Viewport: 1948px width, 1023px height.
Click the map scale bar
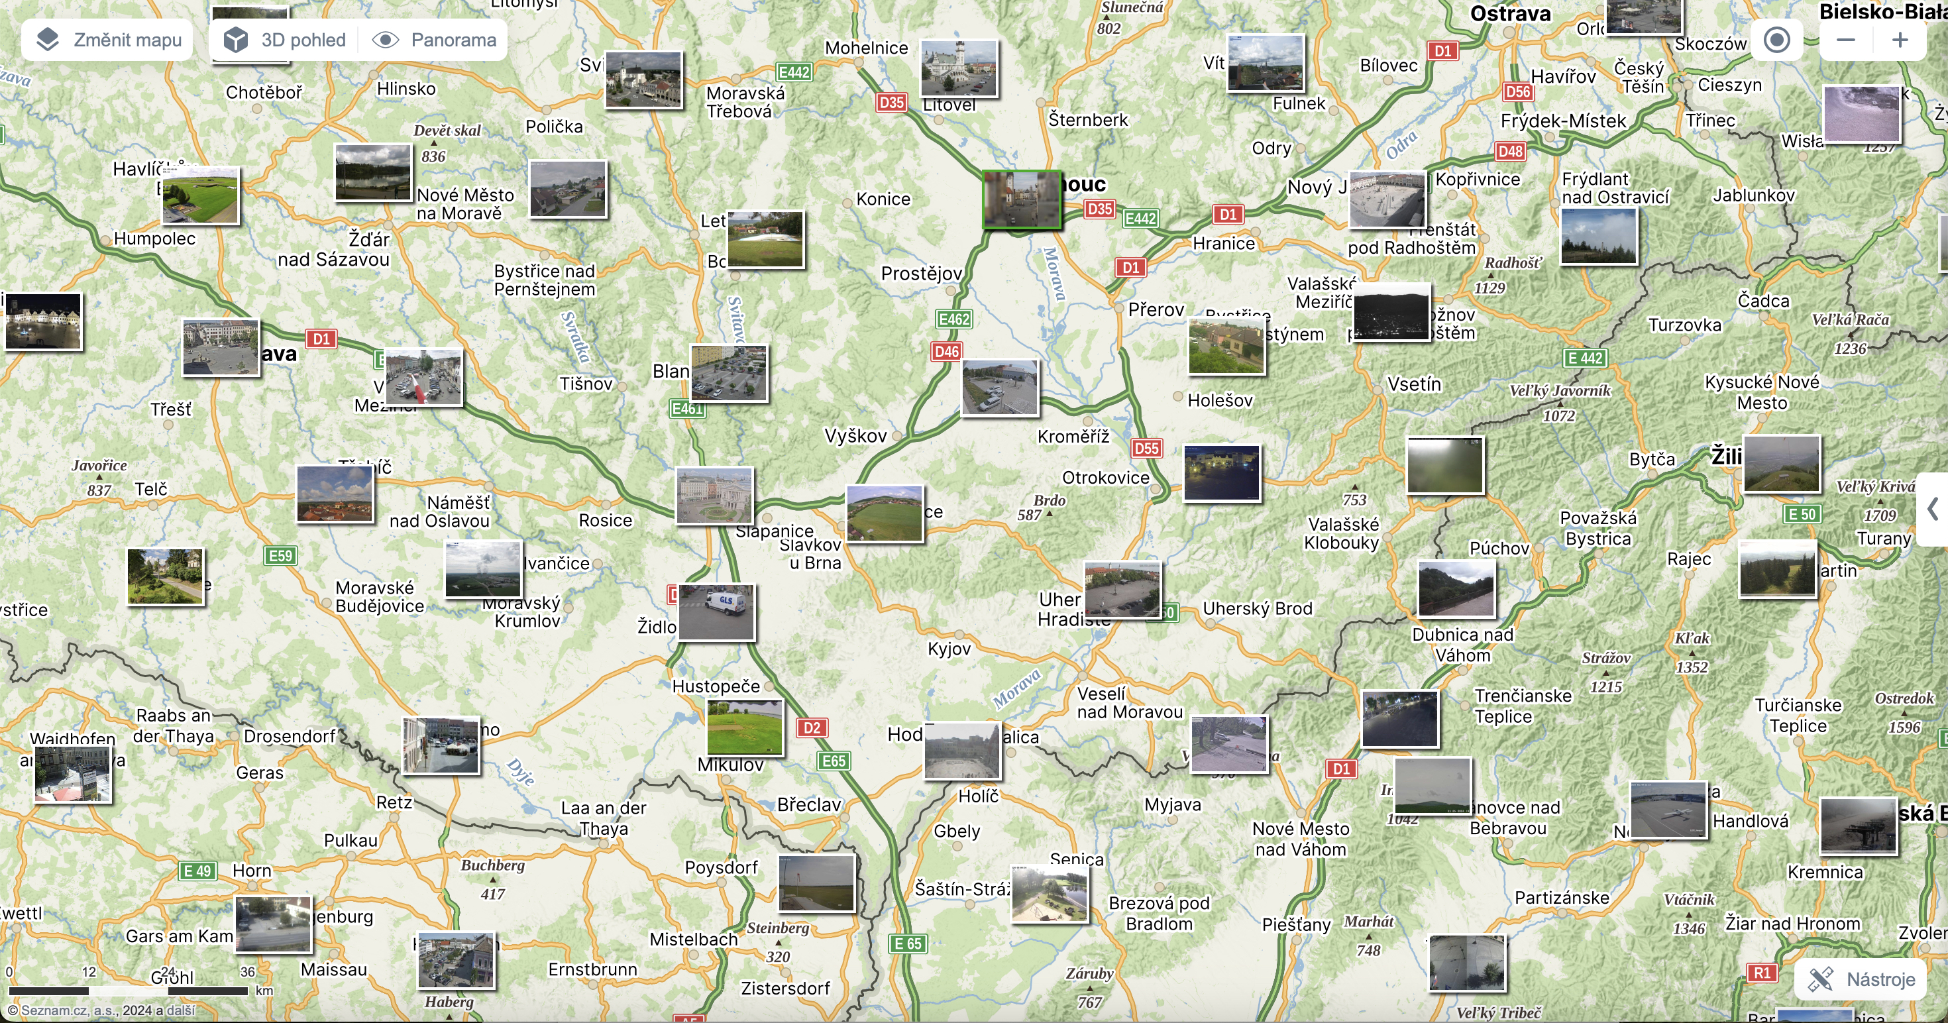(x=129, y=990)
